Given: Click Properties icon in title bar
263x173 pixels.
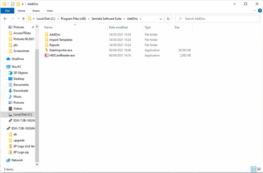Looking at the screenshot, I should (x=12, y=4).
